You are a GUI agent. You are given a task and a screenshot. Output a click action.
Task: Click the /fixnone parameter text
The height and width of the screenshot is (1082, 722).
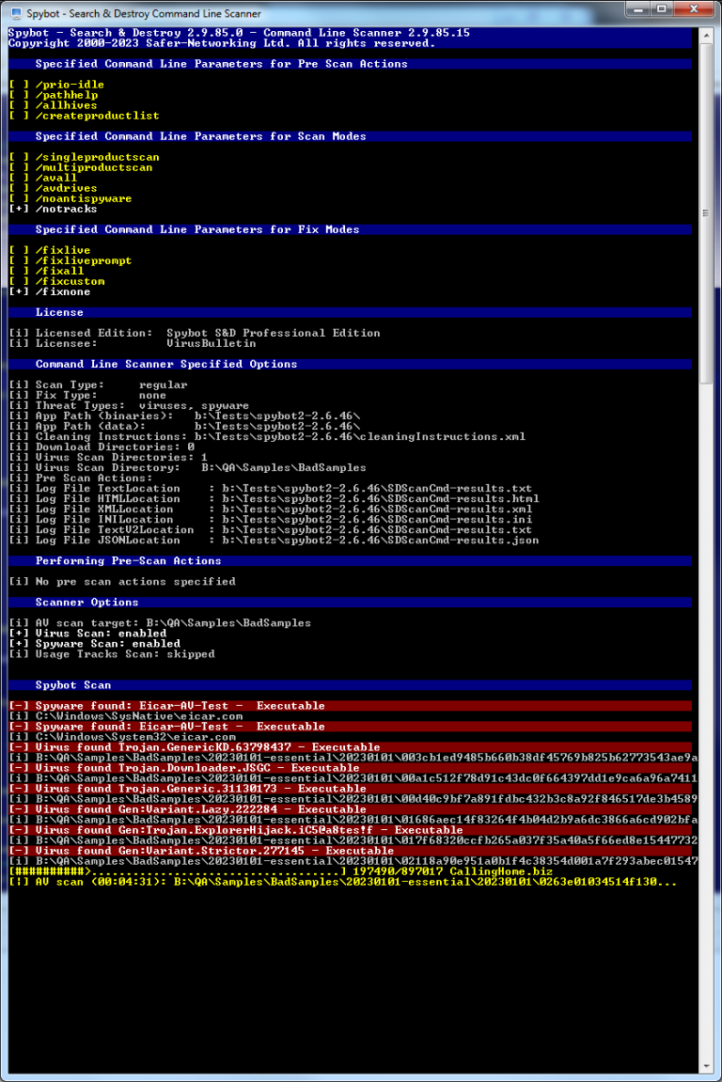[63, 291]
